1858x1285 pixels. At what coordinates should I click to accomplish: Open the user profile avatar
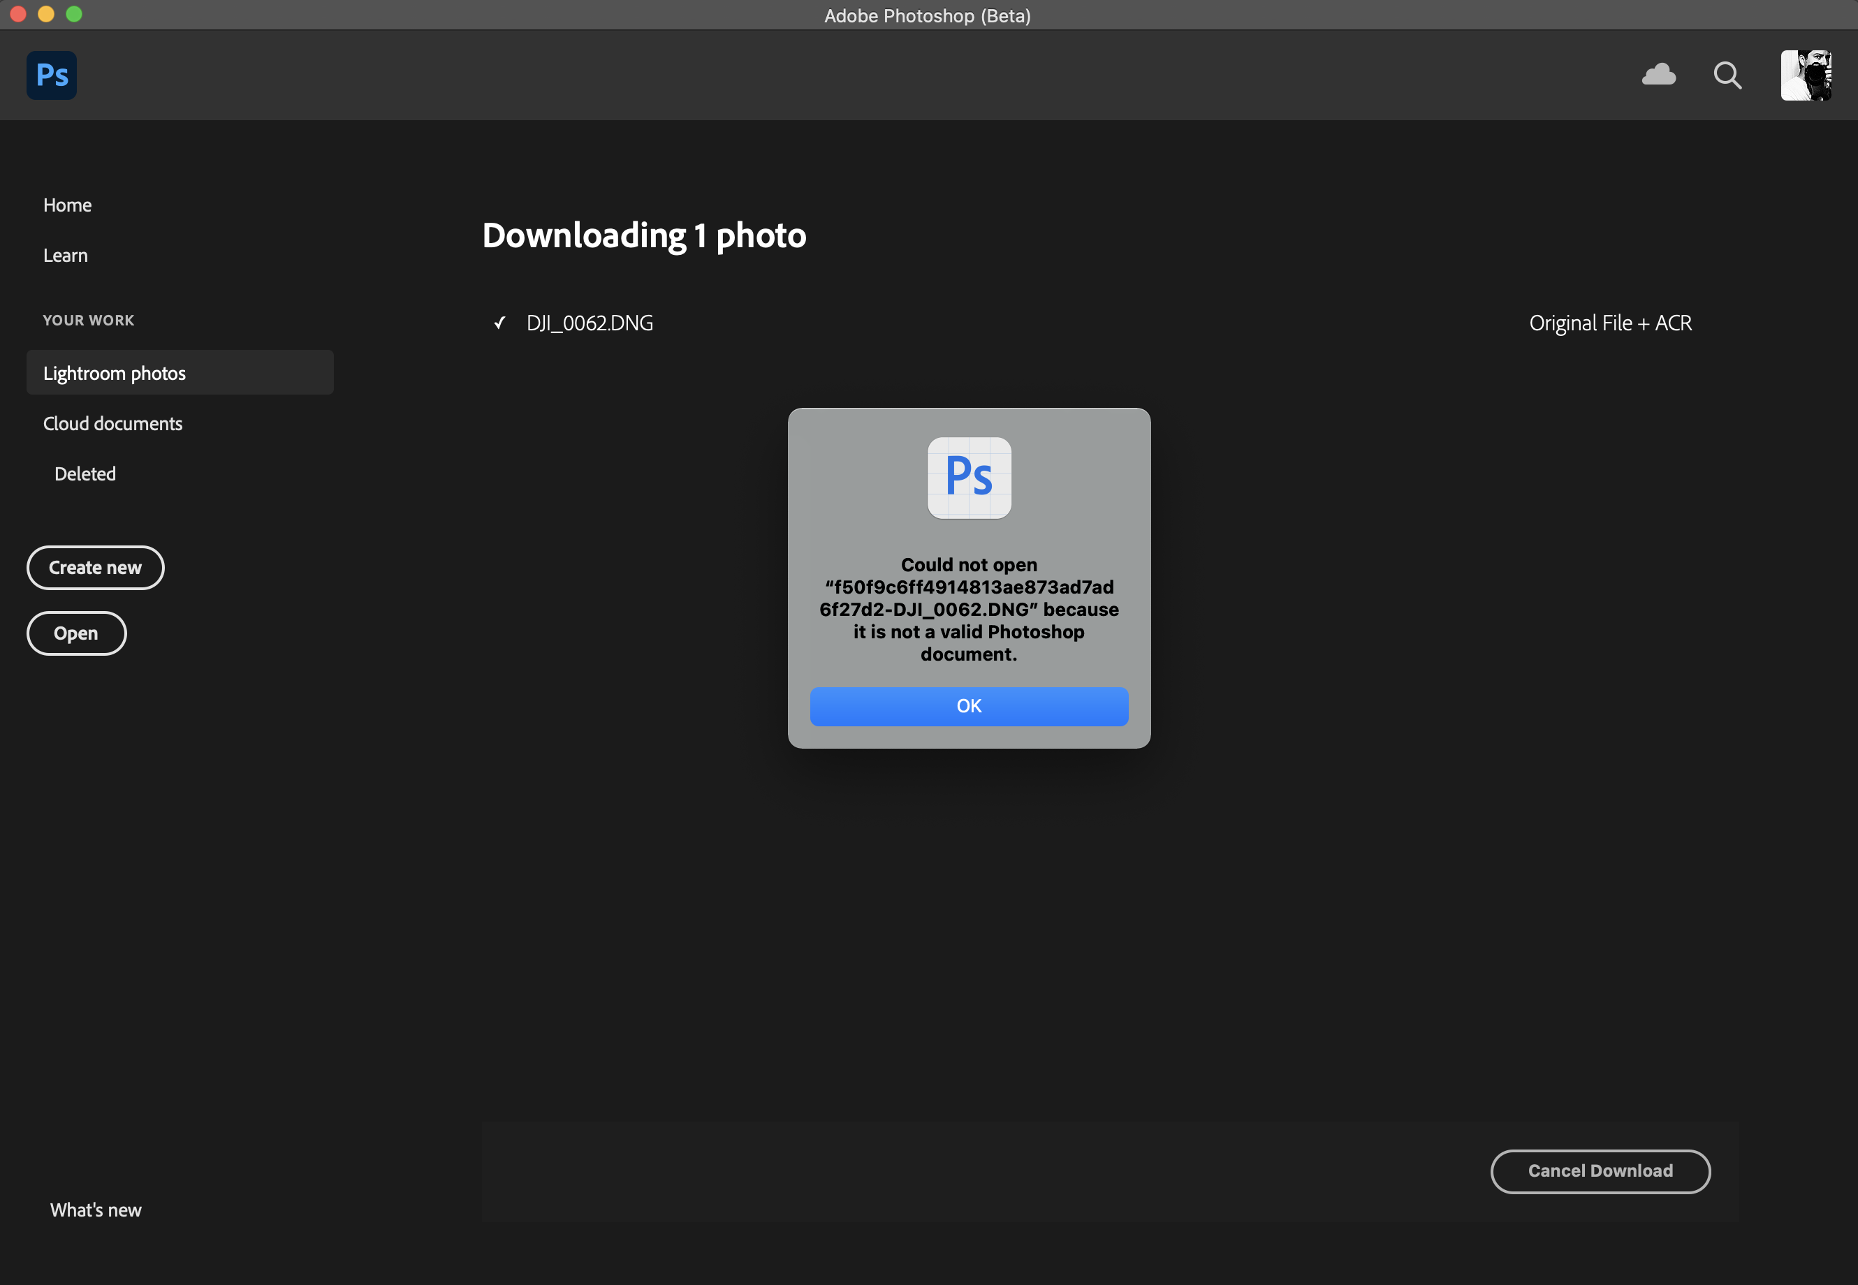(1806, 75)
